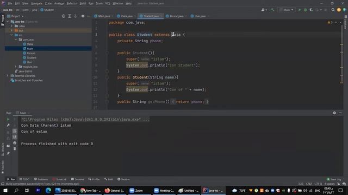The width and height of the screenshot is (348, 195).
Task: Open the File menu
Action: point(10,3)
